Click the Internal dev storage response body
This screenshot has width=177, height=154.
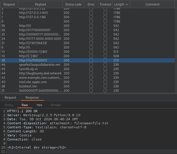click(37, 147)
